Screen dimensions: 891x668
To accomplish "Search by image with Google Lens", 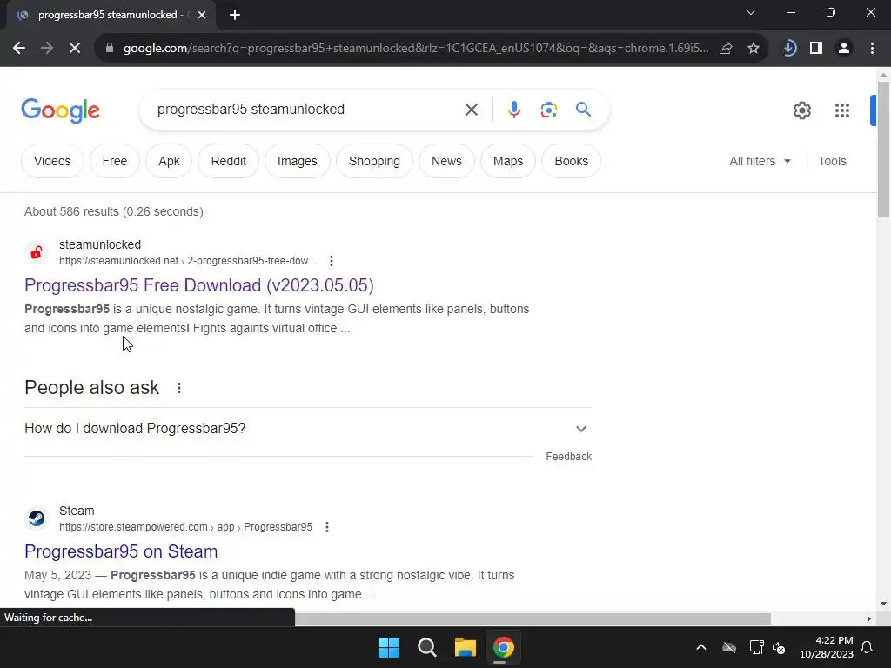I will coord(548,110).
